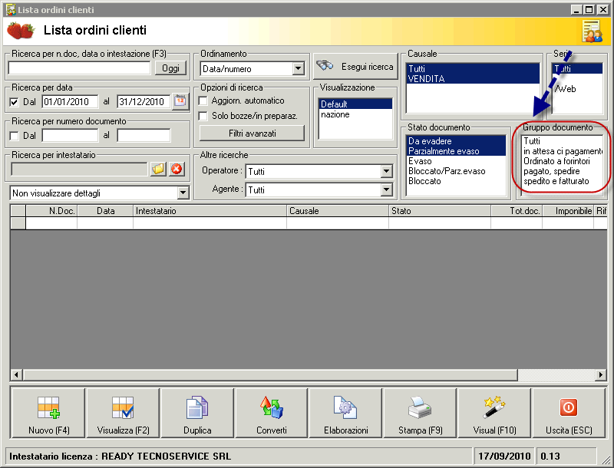This screenshot has width=614, height=468.
Task: Tick Solo bozze/in preparaz. checkbox
Action: [x=203, y=116]
